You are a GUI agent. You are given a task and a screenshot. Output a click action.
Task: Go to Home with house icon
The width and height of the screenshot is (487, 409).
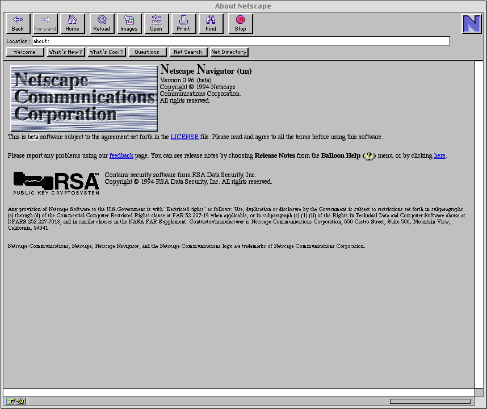[x=72, y=24]
